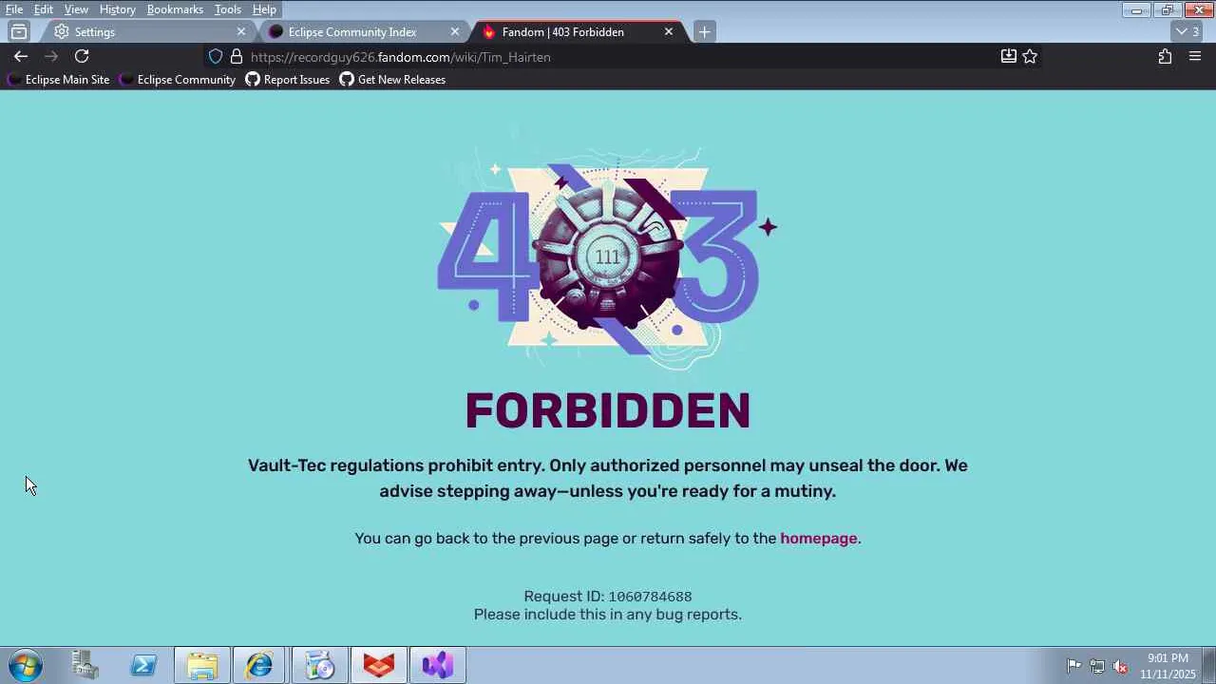Select the Fandom 403 Forbidden tab

[578, 31]
